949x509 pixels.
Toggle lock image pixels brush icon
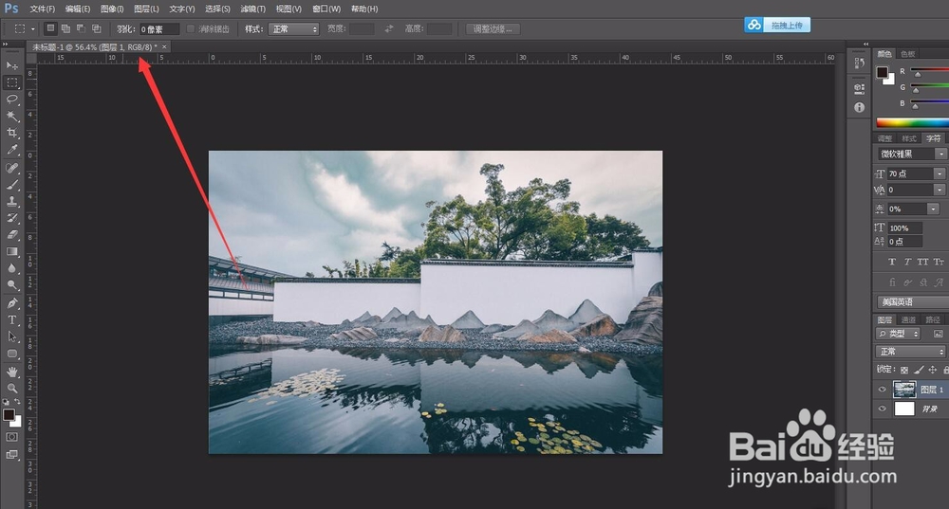pos(919,370)
